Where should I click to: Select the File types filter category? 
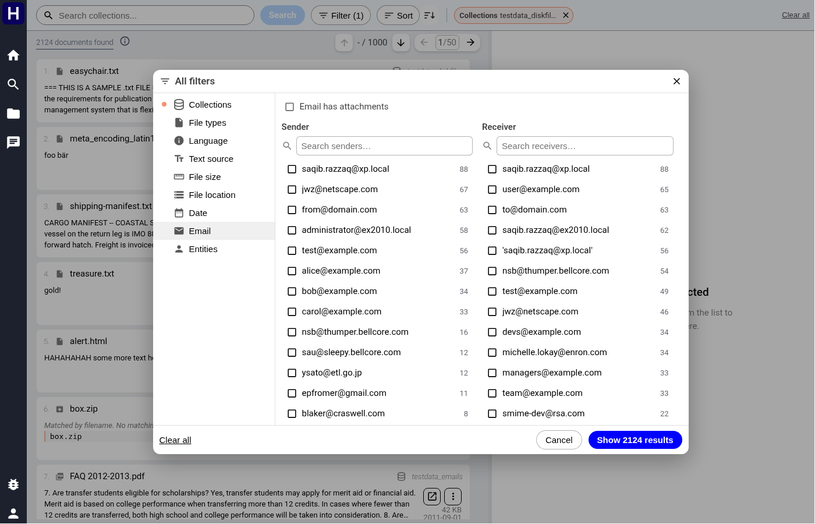[214, 123]
